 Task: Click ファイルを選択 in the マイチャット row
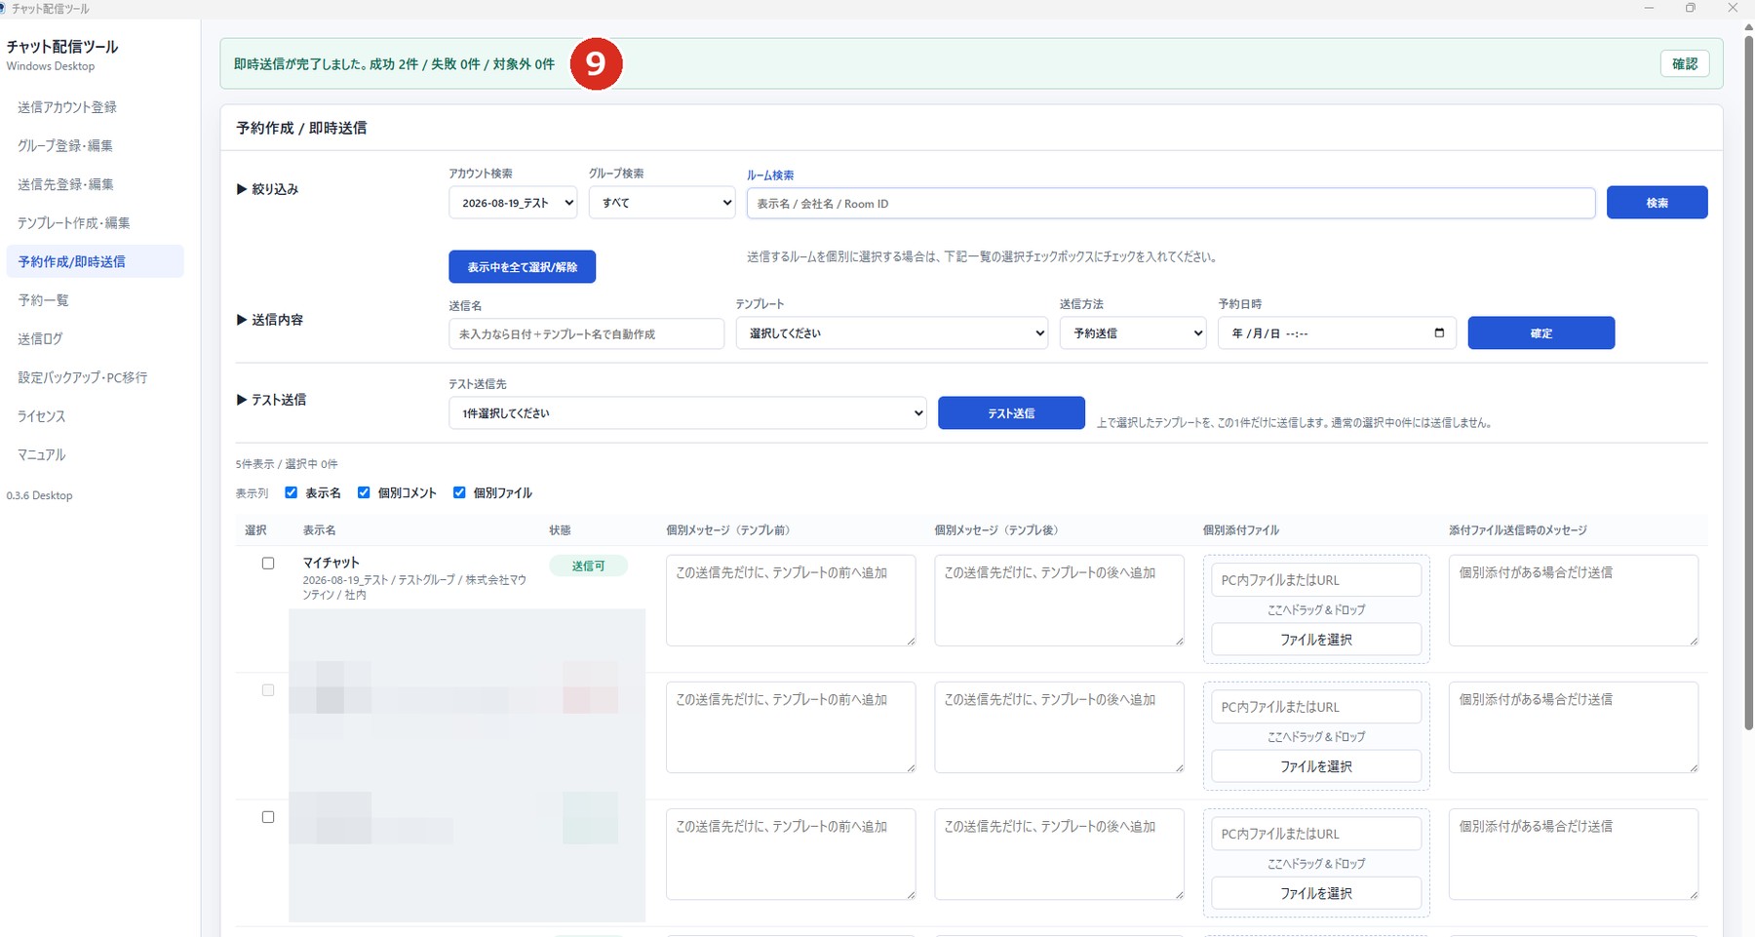pos(1316,640)
